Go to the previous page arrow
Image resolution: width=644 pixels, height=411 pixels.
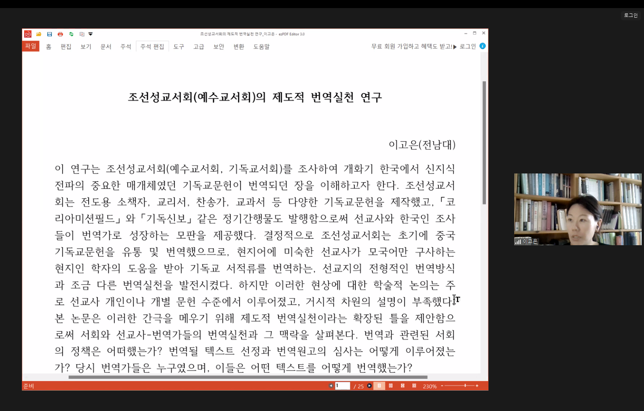pos(331,386)
